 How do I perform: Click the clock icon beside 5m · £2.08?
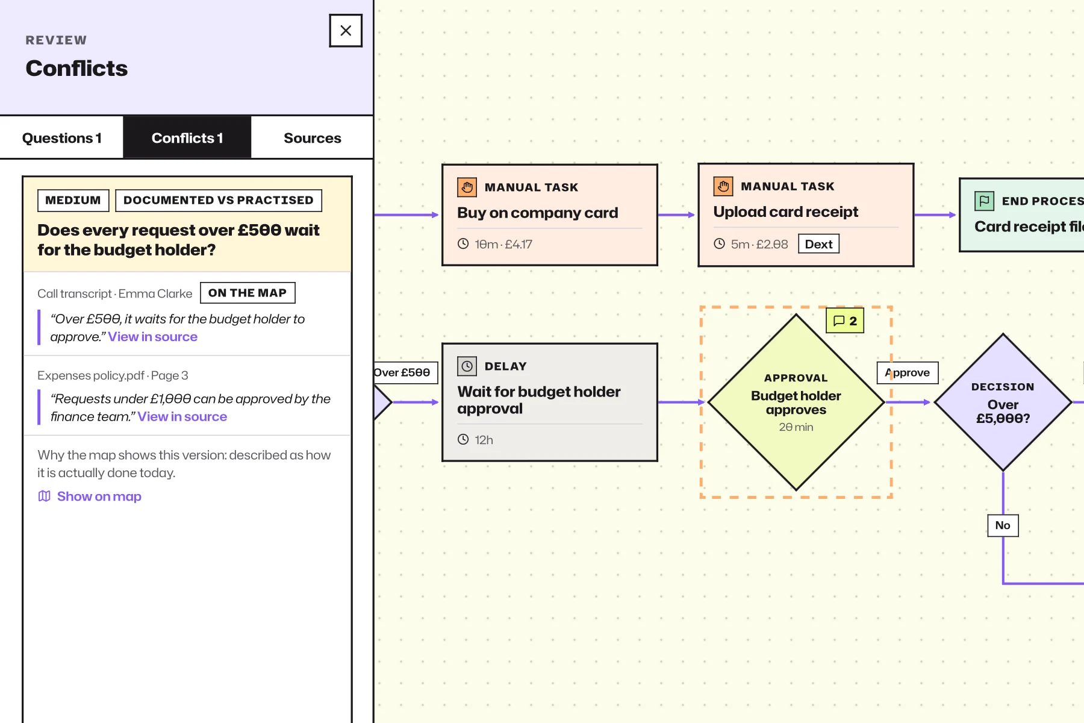pyautogui.click(x=719, y=244)
